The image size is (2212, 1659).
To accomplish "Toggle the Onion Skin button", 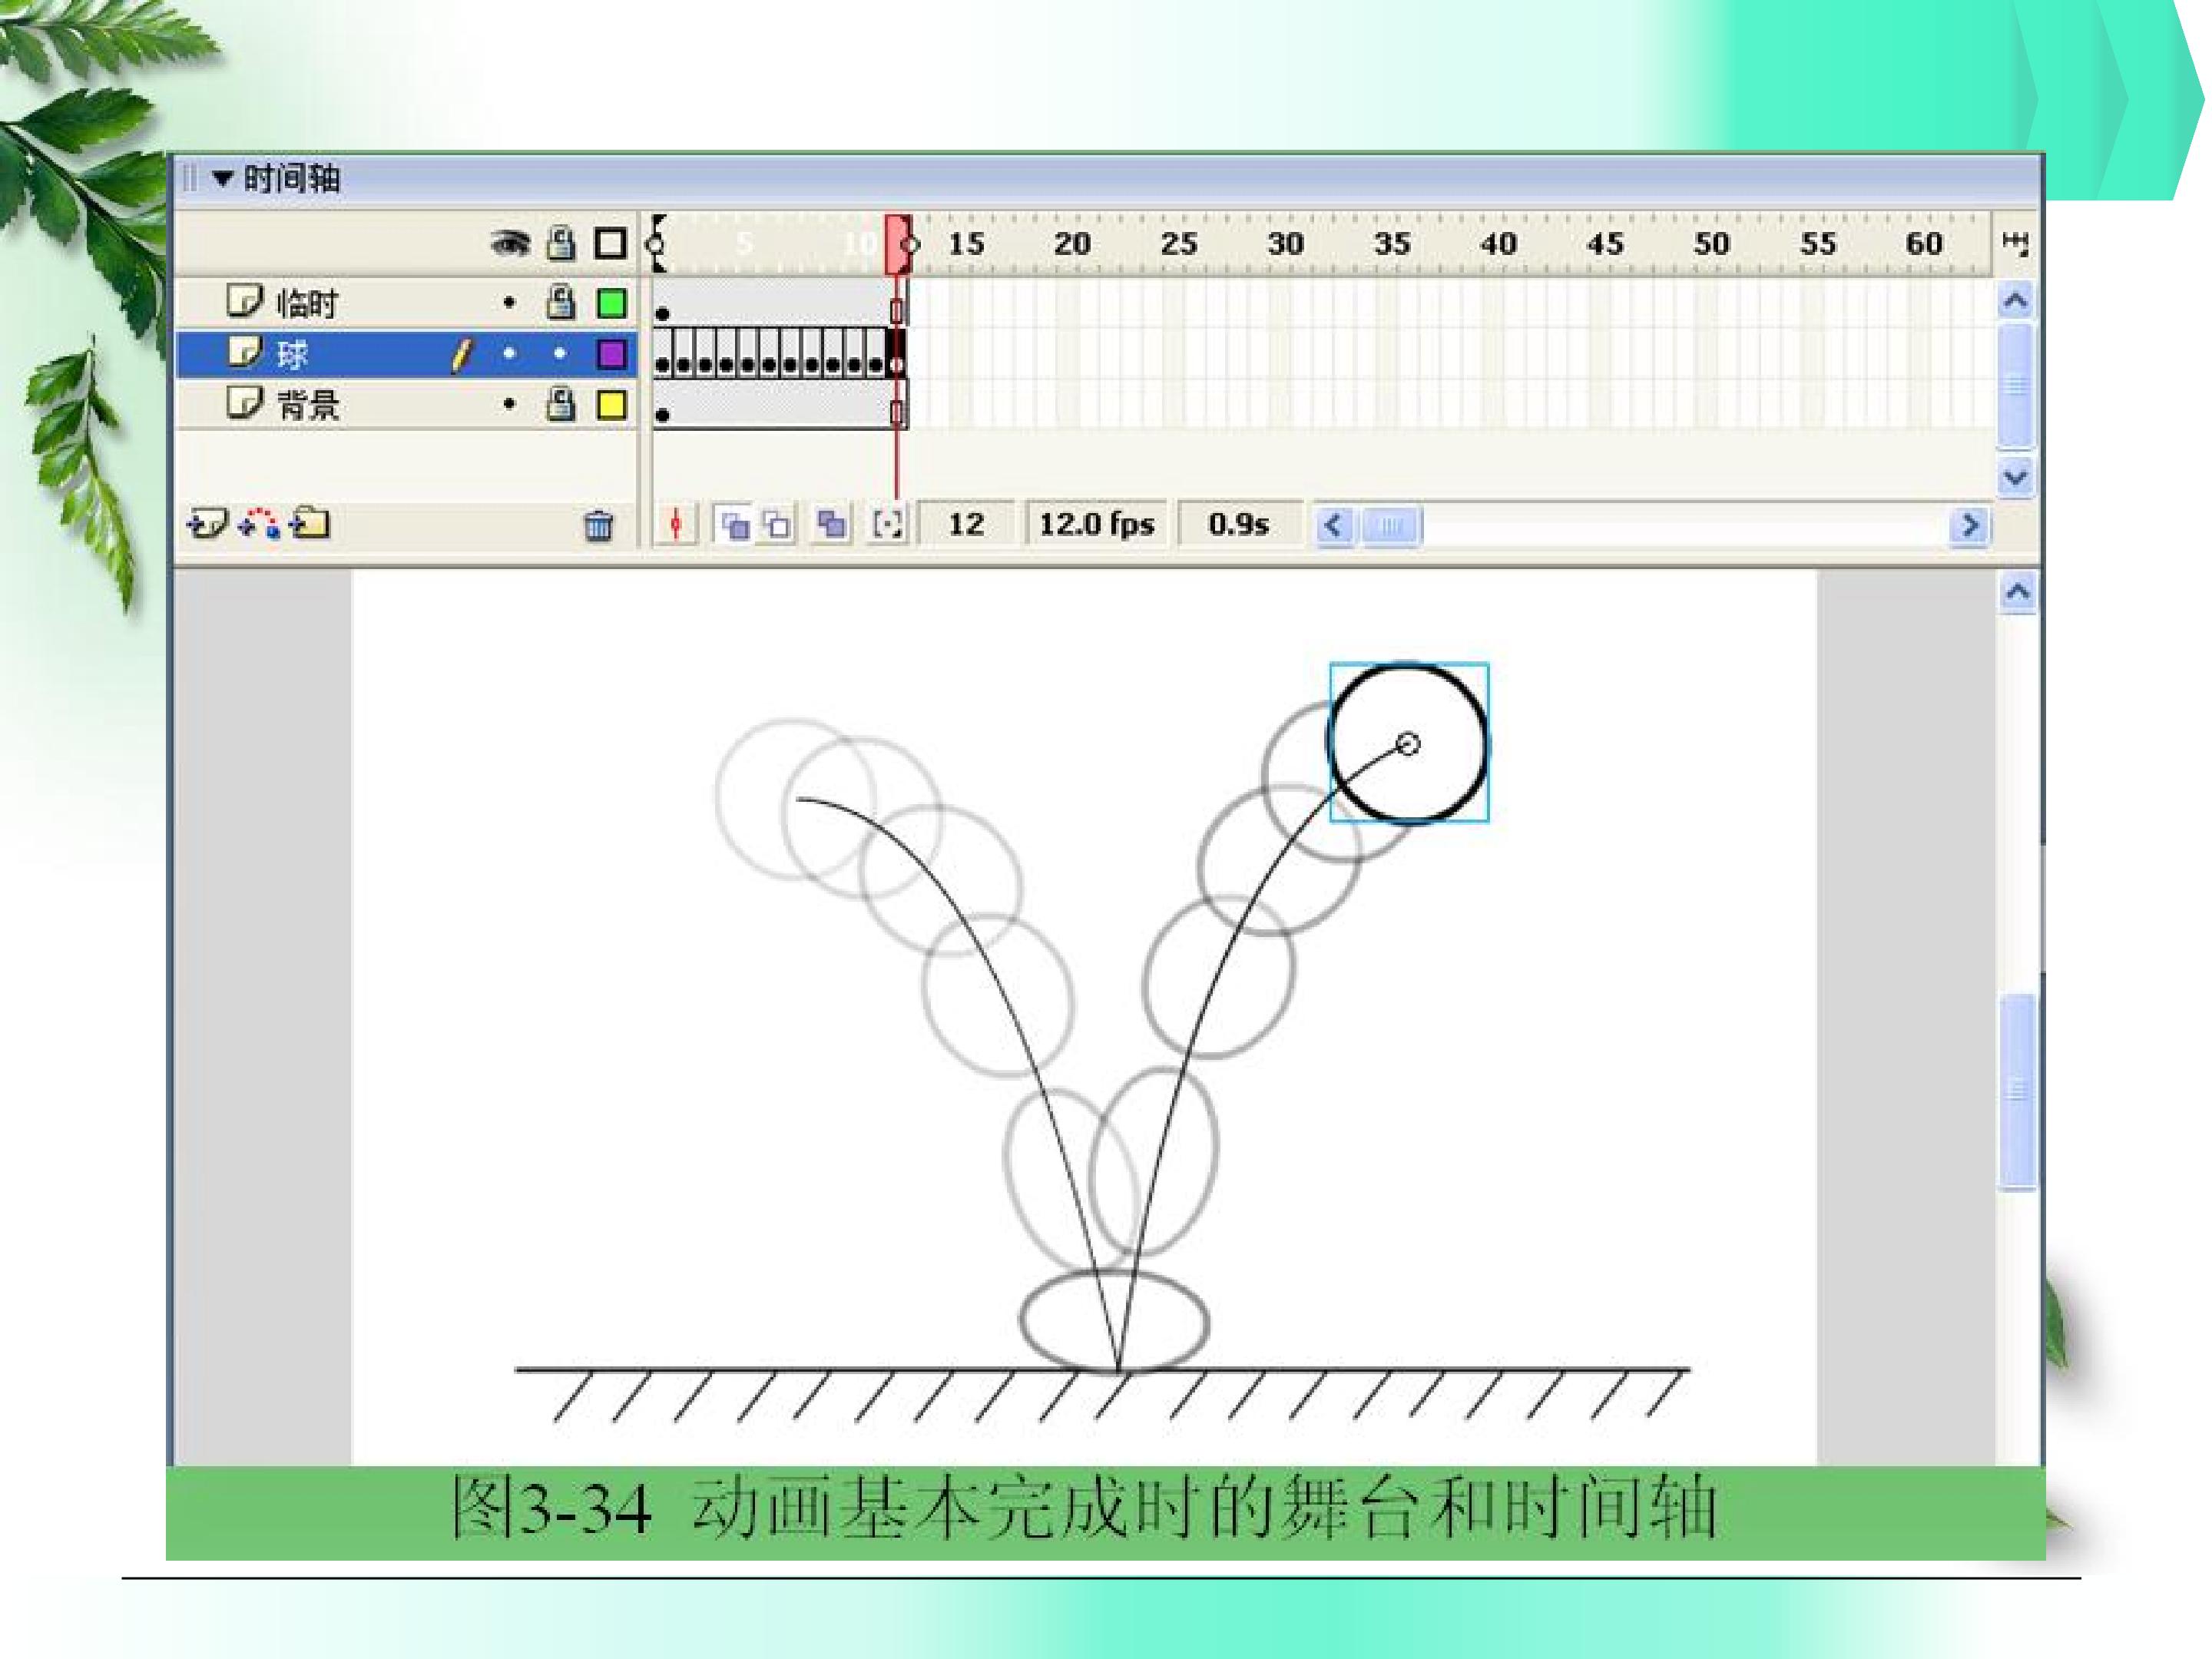I will coord(734,524).
